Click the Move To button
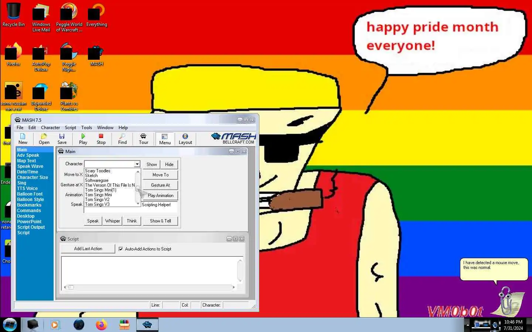532x332 pixels. coord(160,175)
